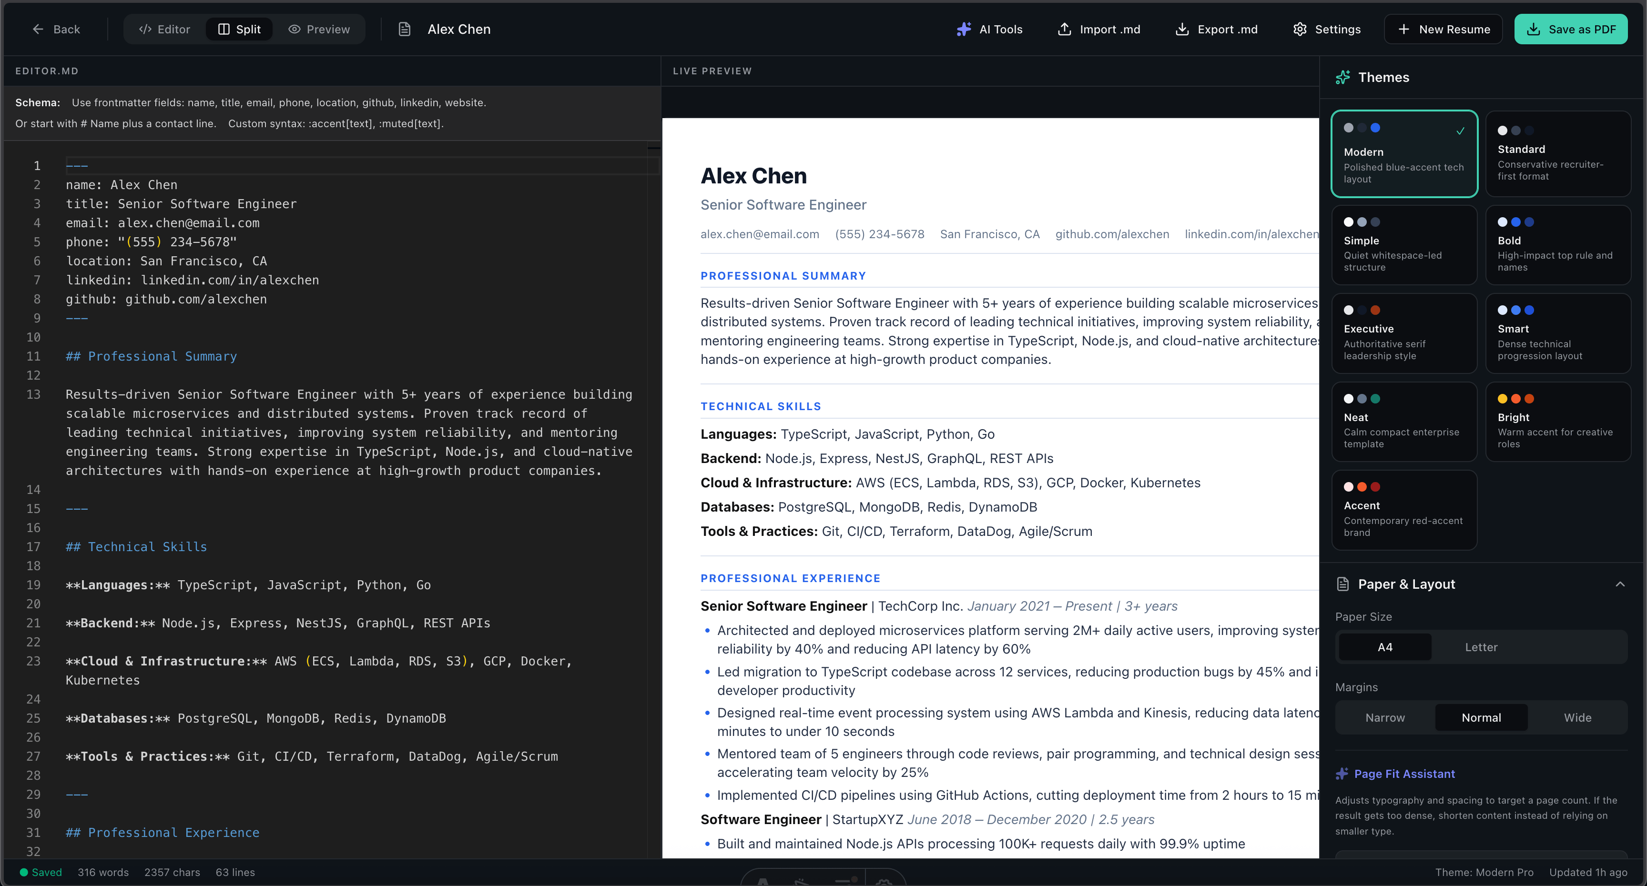The height and width of the screenshot is (886, 1647).
Task: Click the Accent theme red dots
Action: [x=1362, y=487]
